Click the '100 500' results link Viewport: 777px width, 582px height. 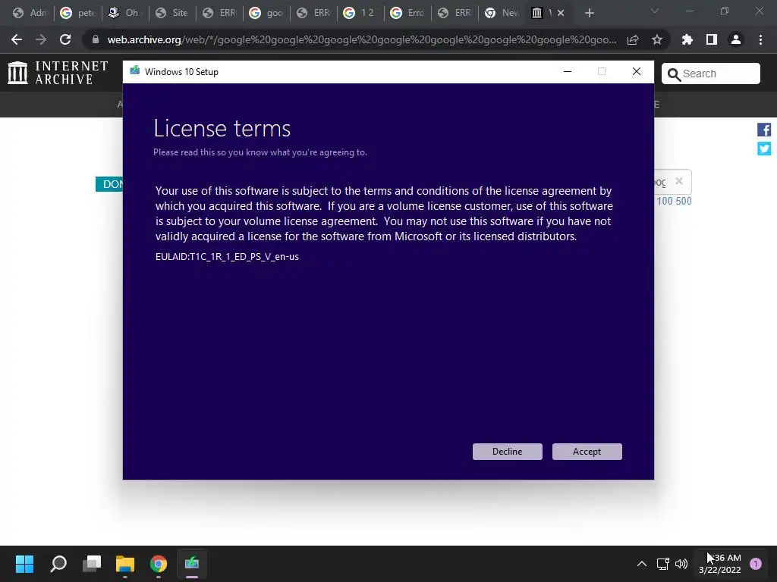(x=674, y=202)
